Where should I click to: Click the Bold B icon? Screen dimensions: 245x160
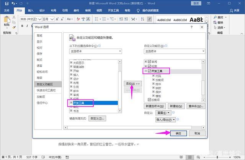click(x=22, y=26)
